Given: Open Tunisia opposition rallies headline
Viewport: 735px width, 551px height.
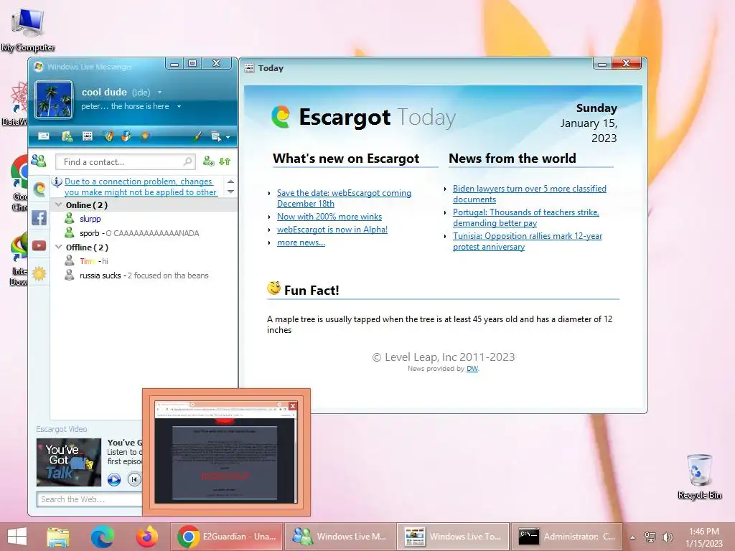Looking at the screenshot, I should tap(528, 241).
